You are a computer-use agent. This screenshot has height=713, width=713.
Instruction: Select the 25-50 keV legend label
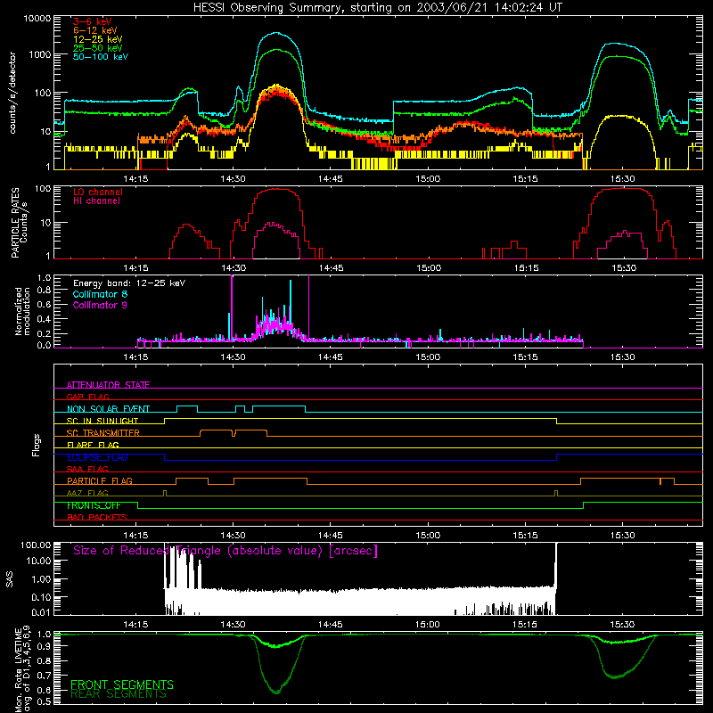[98, 48]
